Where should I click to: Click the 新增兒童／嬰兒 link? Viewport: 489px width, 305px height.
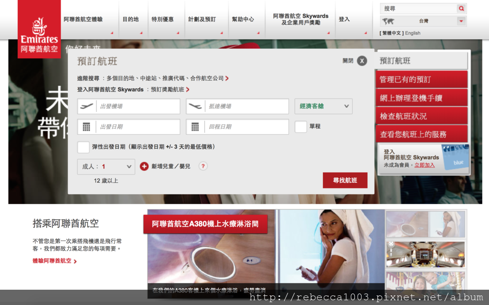(171, 166)
